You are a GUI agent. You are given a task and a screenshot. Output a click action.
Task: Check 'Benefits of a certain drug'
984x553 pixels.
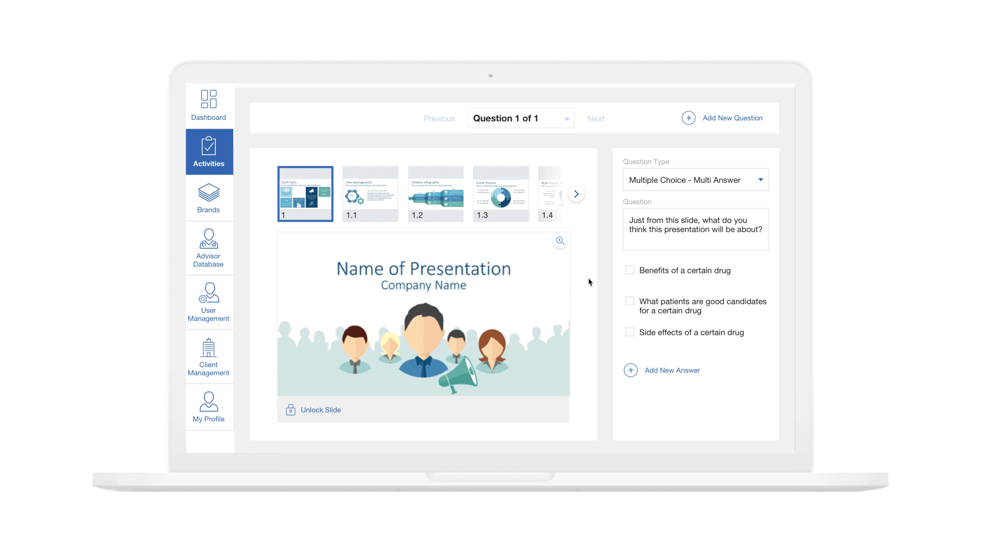coord(630,270)
